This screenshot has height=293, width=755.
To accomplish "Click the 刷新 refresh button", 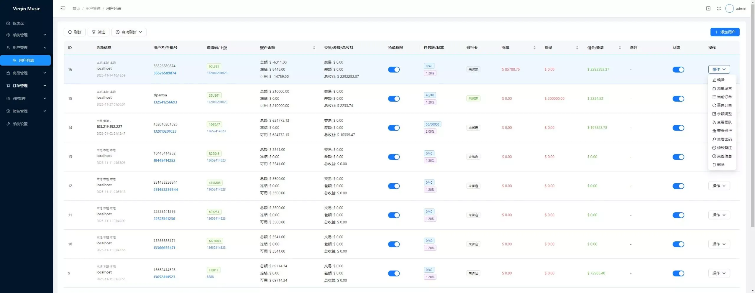I will coord(75,32).
